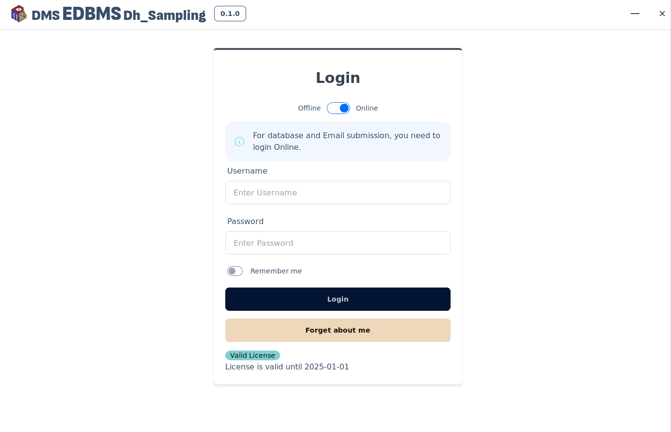This screenshot has height=432, width=671.
Task: Enable the Remember me switch
Action: 235,271
